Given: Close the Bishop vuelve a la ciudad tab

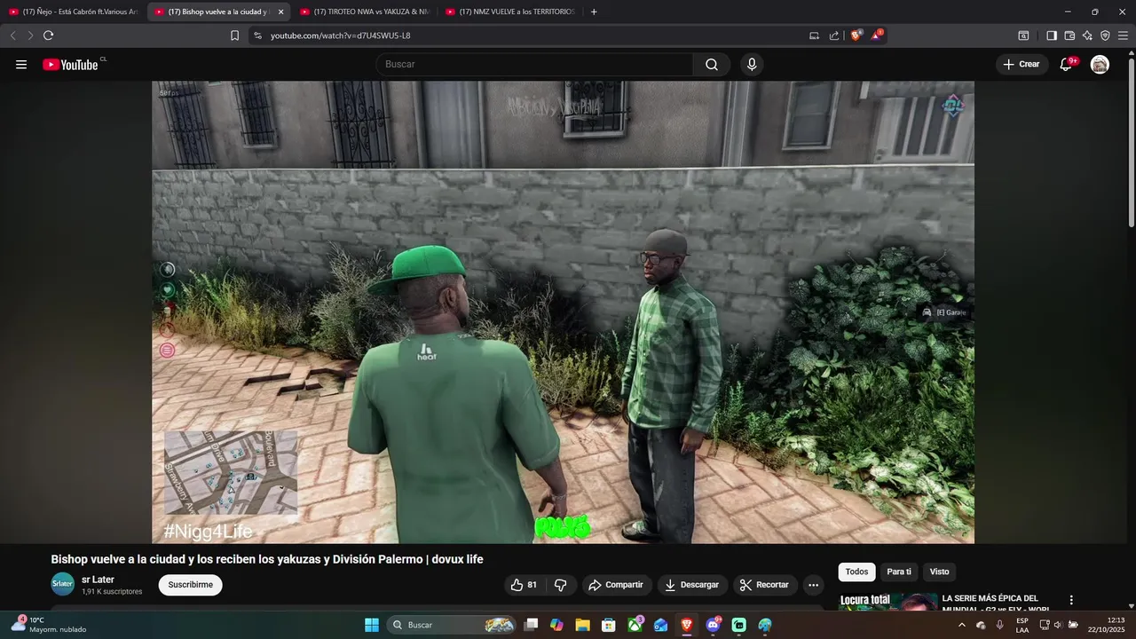Looking at the screenshot, I should (280, 12).
